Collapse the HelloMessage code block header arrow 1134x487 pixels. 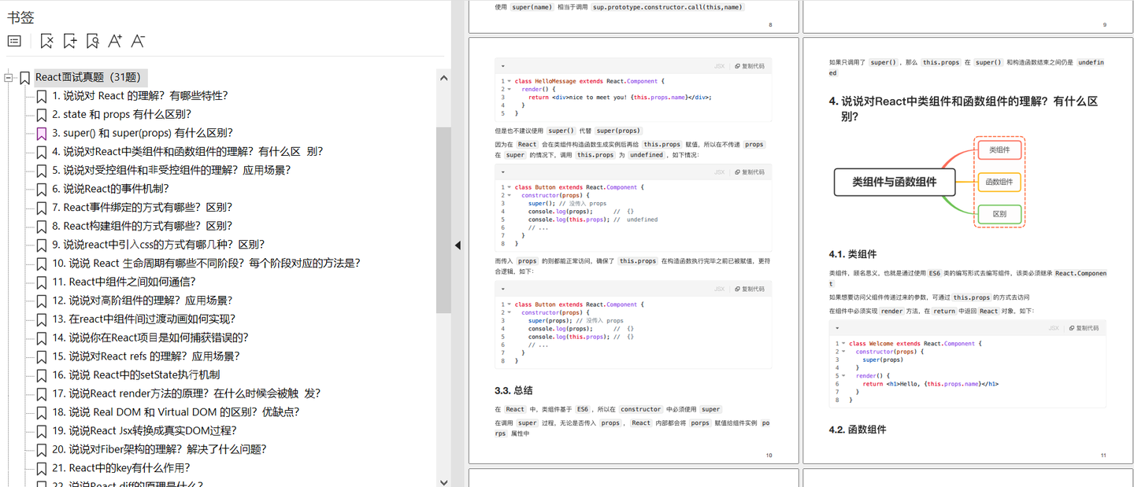tap(503, 66)
